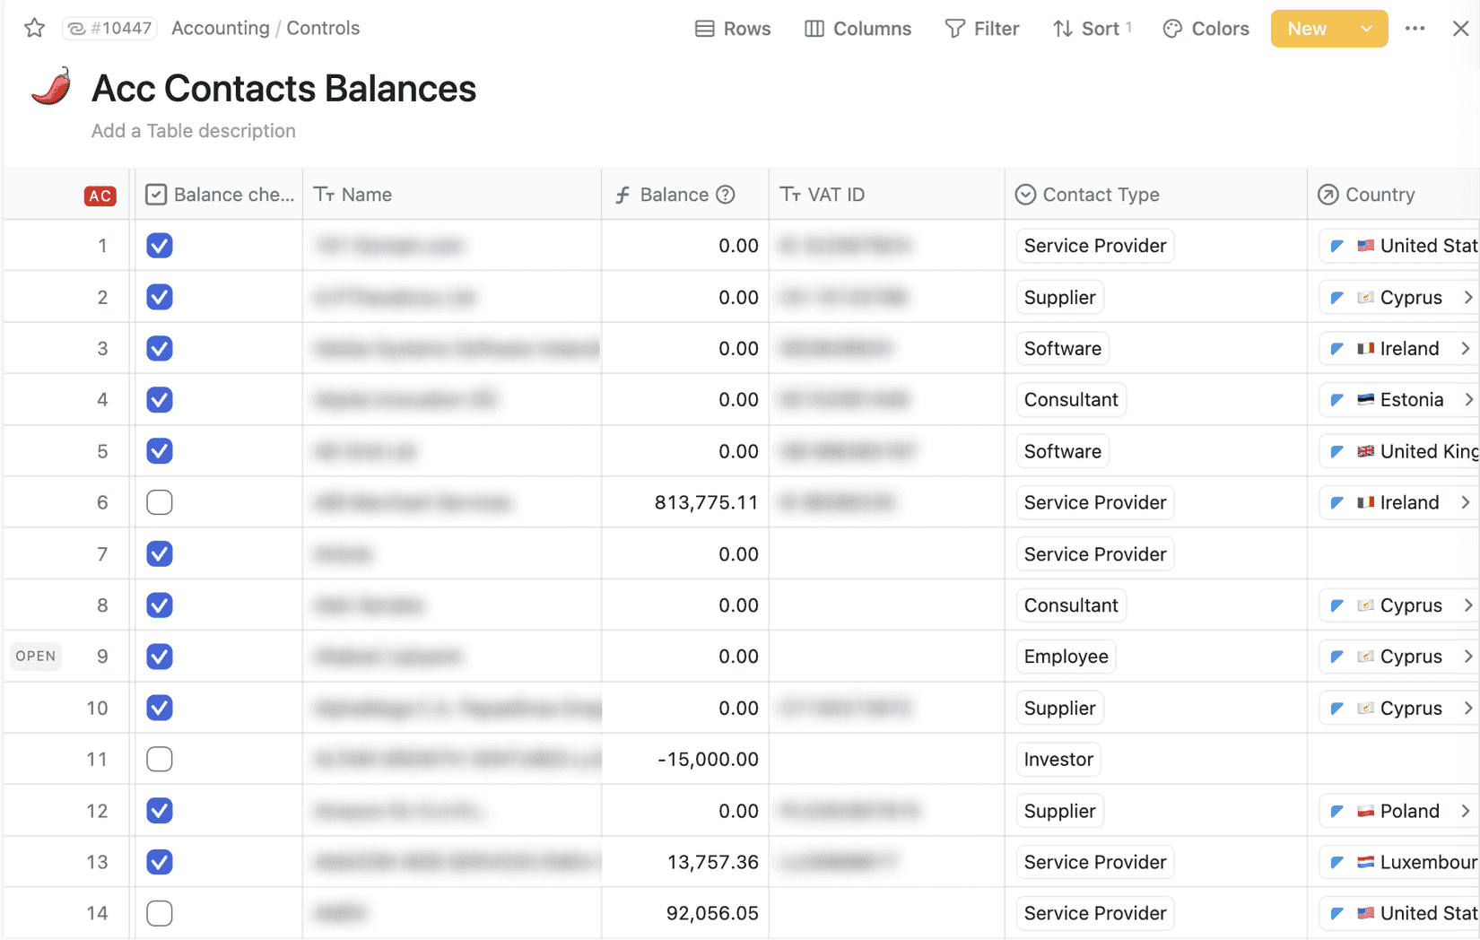Enable the checkbox on the Investor row 11
The image size is (1480, 940).
[x=159, y=759]
